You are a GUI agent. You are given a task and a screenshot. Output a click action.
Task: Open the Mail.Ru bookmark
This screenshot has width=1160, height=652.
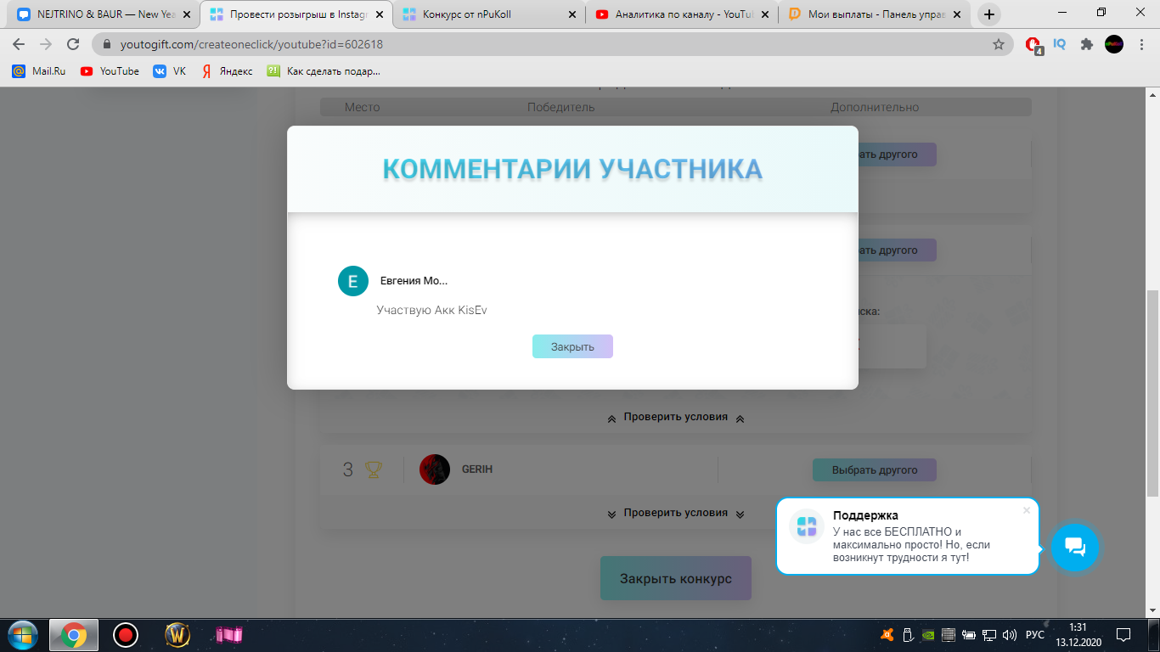click(41, 71)
